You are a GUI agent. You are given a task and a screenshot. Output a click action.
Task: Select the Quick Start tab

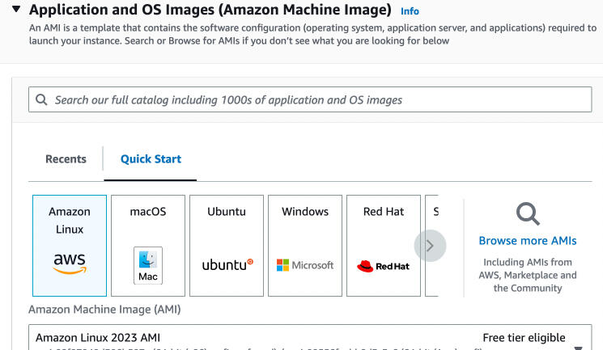151,159
